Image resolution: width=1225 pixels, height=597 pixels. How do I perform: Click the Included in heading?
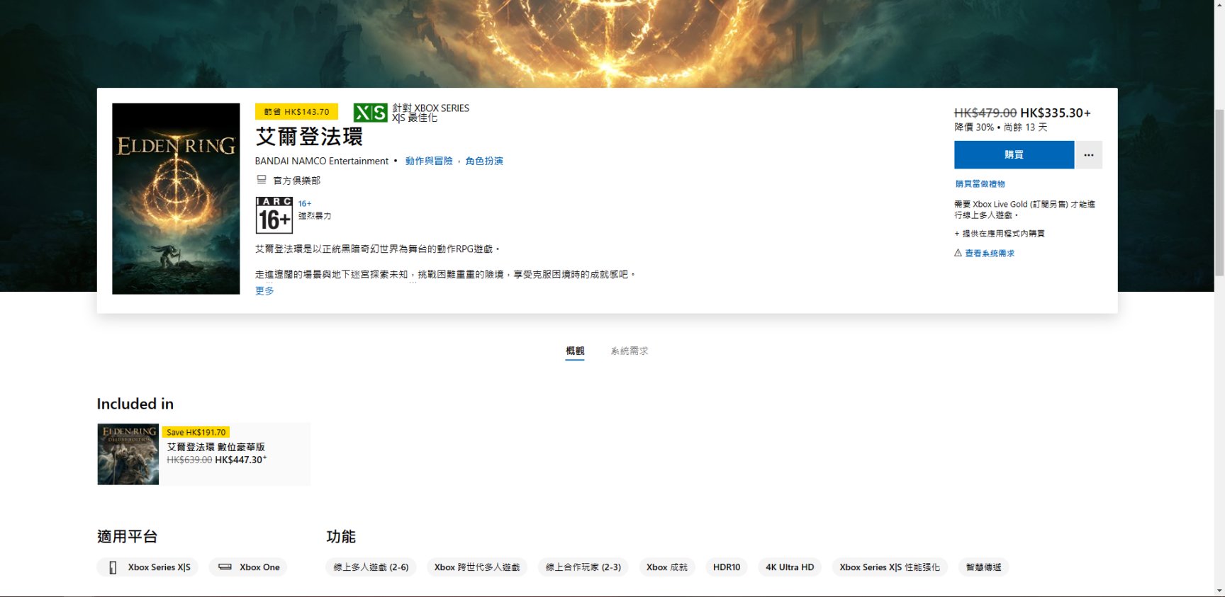(x=135, y=404)
